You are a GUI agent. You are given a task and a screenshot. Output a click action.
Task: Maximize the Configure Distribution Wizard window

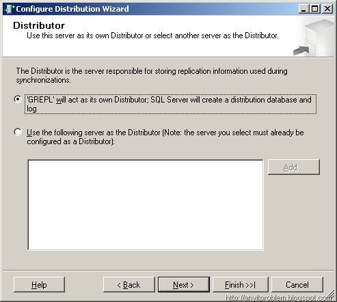315,9
